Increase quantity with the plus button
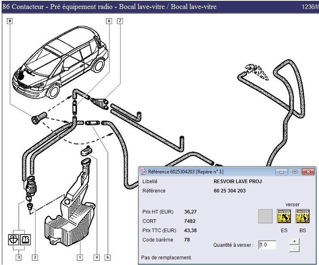The height and width of the screenshot is (265, 319). [294, 241]
